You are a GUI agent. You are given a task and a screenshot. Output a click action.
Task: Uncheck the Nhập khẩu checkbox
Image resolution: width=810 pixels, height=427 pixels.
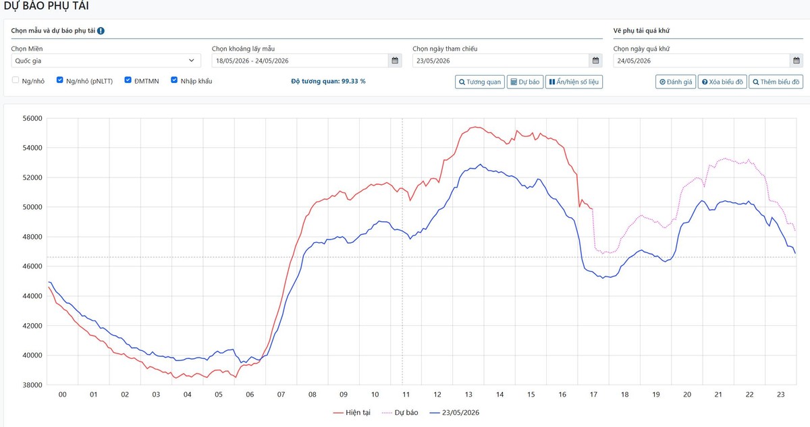pyautogui.click(x=174, y=80)
